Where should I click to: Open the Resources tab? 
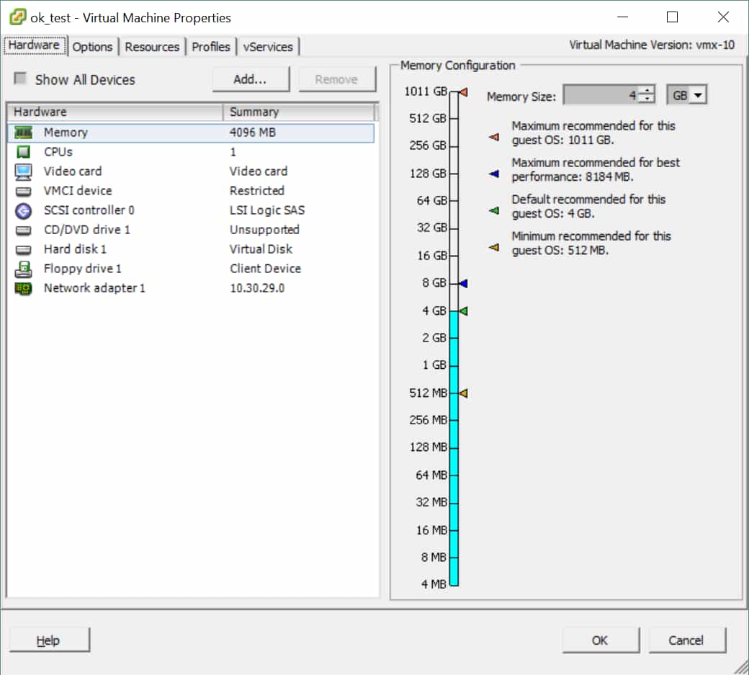[152, 46]
